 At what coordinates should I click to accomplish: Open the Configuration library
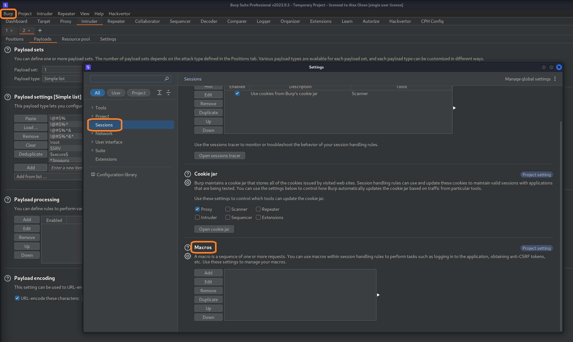click(x=116, y=175)
